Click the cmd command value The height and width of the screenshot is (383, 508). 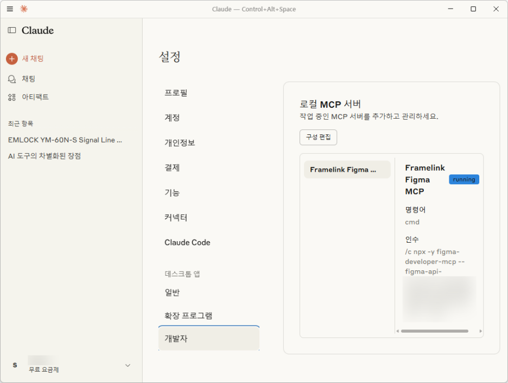(x=412, y=222)
